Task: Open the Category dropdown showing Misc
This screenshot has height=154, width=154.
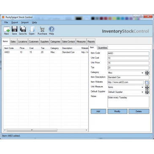Action: [142, 73]
